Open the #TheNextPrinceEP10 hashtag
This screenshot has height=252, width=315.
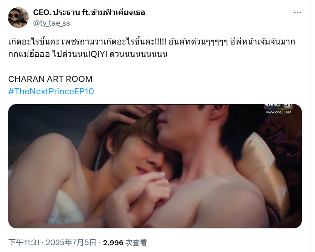click(x=51, y=92)
